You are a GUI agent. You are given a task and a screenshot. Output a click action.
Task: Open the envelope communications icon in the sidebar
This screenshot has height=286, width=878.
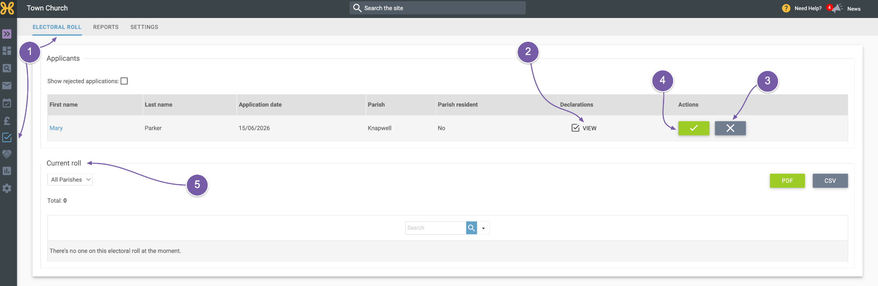coord(7,86)
